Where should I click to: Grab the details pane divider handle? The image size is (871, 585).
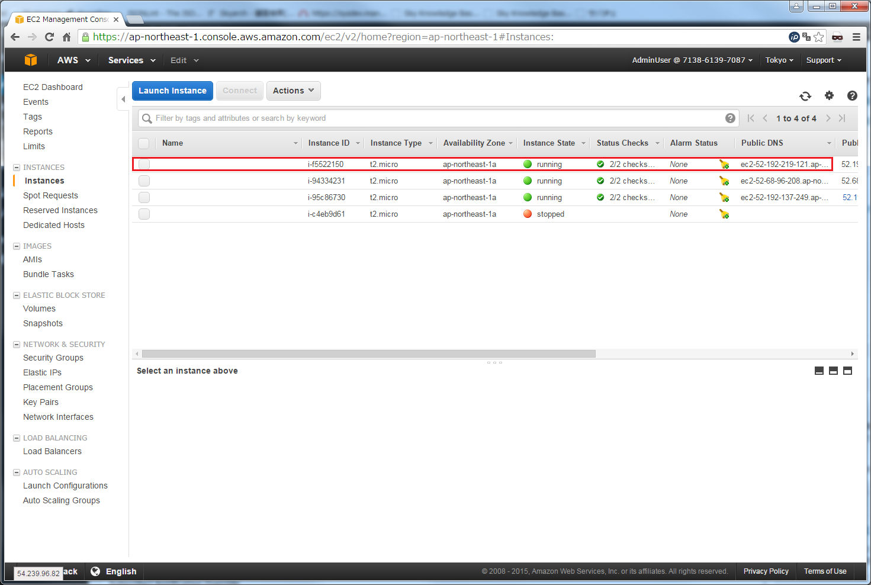[494, 362]
